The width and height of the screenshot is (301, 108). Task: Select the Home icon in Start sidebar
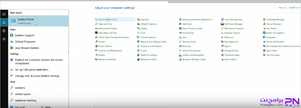(4, 23)
